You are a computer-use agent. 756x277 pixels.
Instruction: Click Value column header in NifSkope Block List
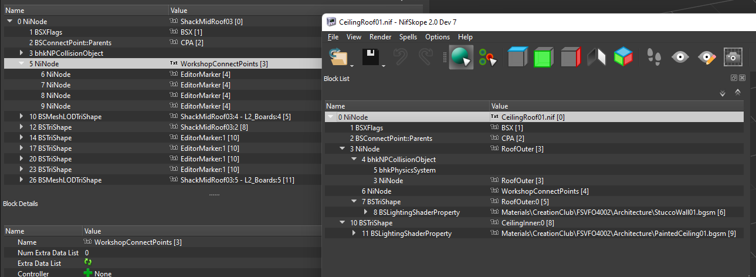tap(618, 106)
